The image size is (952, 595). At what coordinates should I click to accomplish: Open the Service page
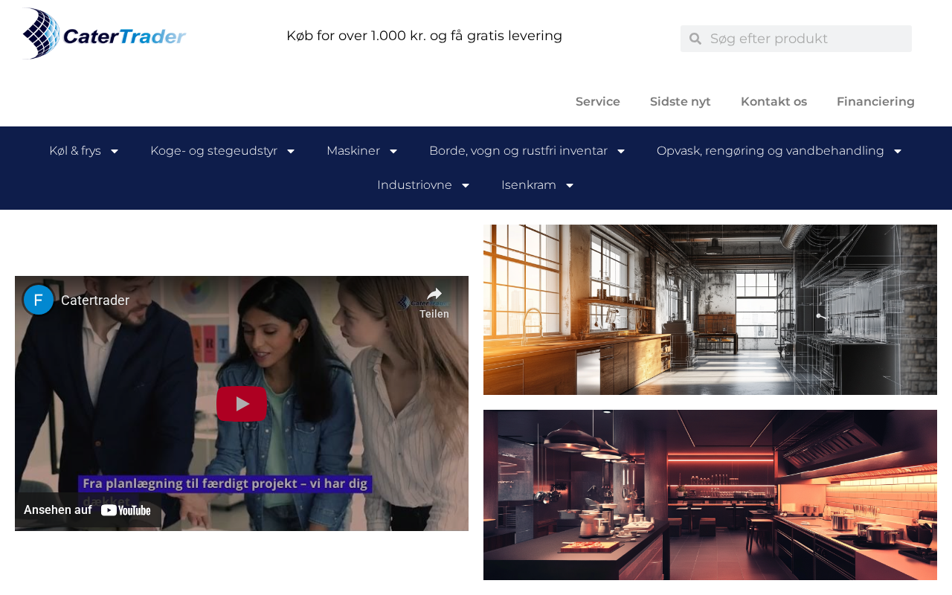click(598, 102)
